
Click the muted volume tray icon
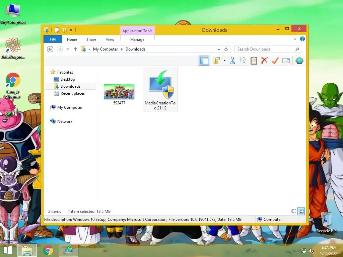tap(311, 251)
